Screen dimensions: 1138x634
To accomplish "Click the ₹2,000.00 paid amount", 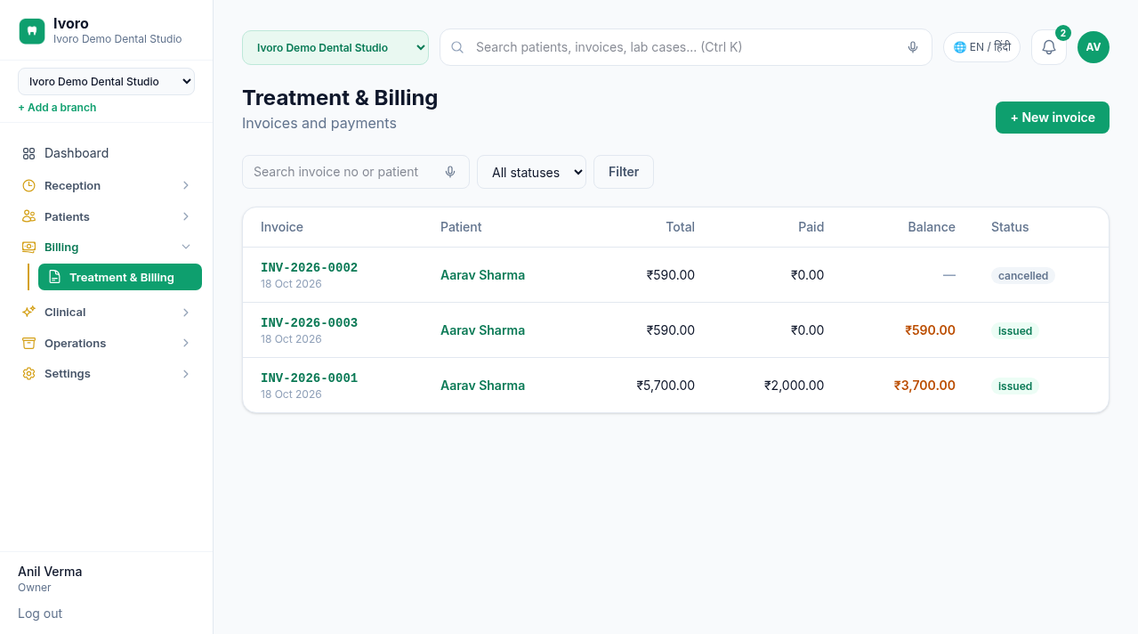I will coord(794,386).
